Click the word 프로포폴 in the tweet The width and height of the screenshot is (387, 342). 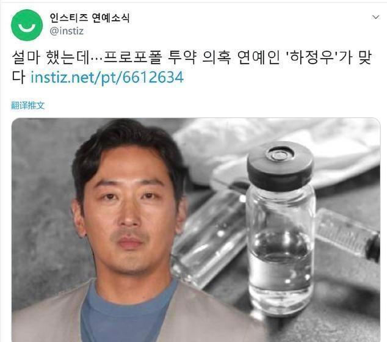(133, 58)
